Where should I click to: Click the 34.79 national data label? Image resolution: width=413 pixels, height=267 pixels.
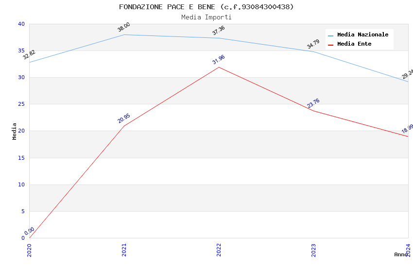[x=313, y=44]
